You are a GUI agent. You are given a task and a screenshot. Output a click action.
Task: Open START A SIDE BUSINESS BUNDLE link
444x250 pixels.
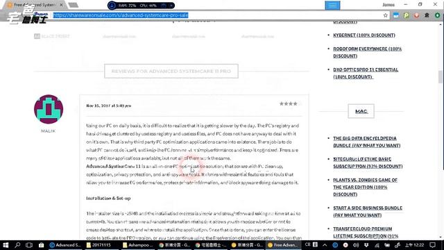coord(368,211)
